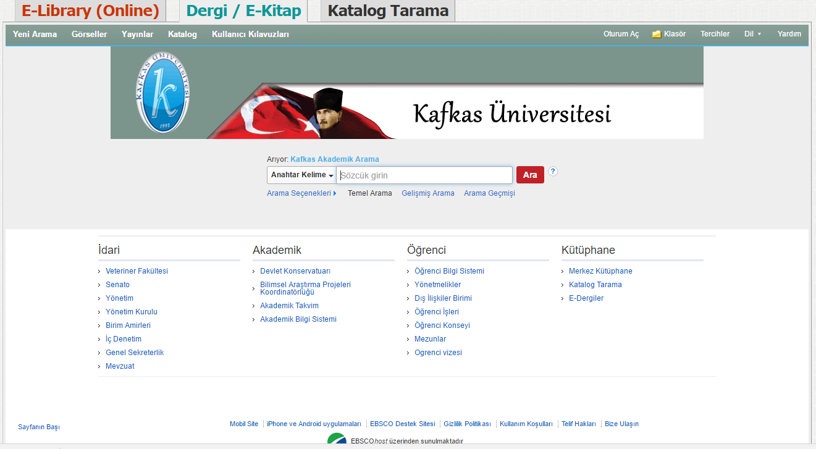
Task: Jump to Sayfanın Başı page top
Action: pos(39,427)
